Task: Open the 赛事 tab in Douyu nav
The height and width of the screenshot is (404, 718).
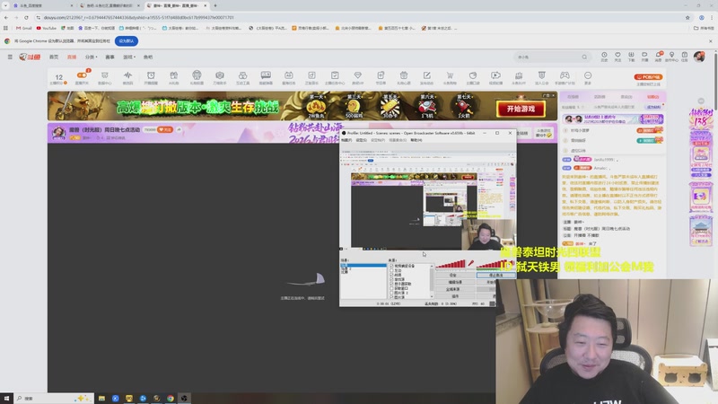Action: pyautogui.click(x=109, y=57)
